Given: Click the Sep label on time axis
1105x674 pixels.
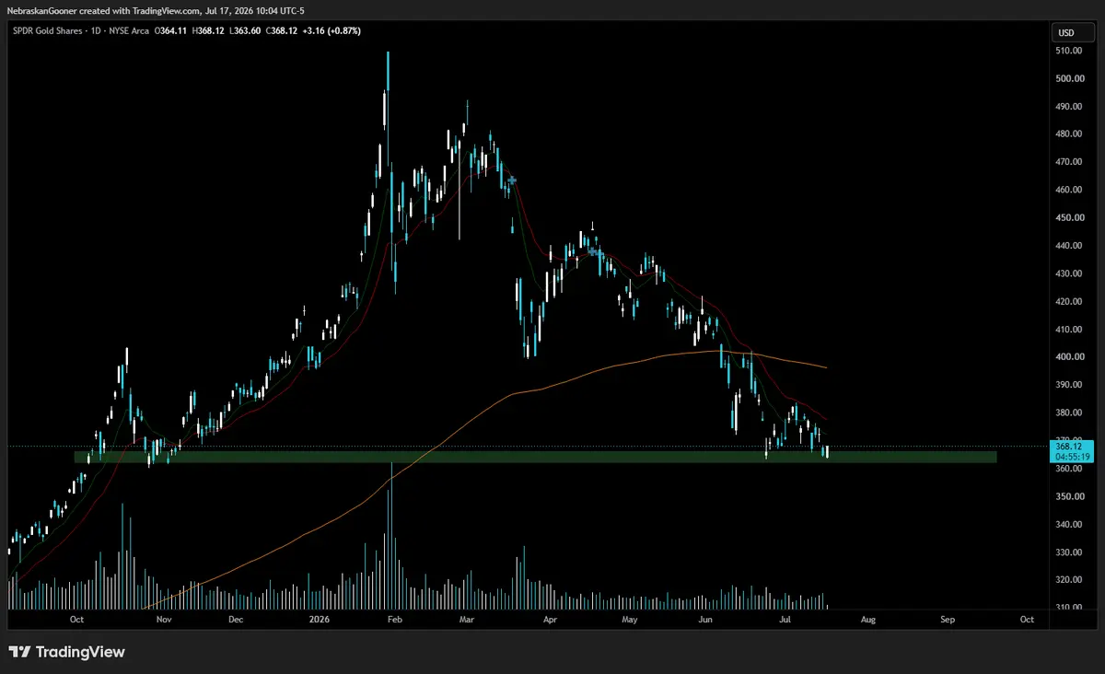Looking at the screenshot, I should point(948,620).
